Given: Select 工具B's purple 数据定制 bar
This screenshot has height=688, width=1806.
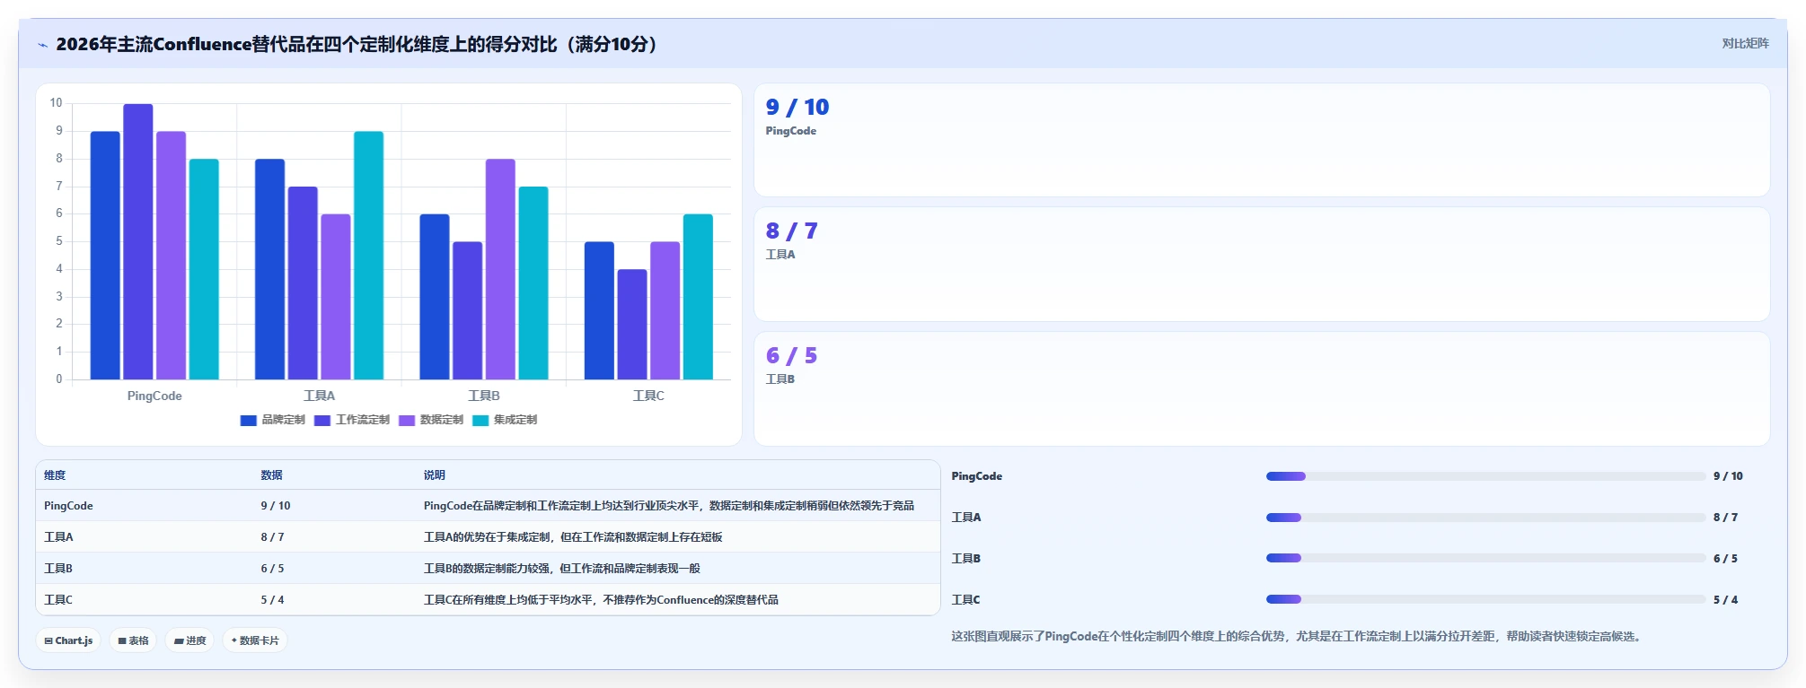Looking at the screenshot, I should [500, 269].
